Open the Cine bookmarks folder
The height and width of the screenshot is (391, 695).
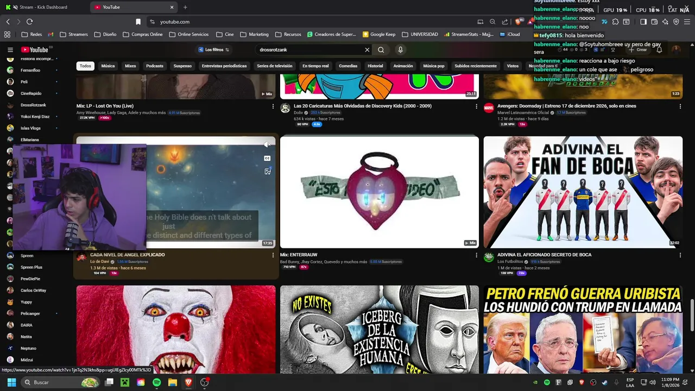pyautogui.click(x=225, y=34)
